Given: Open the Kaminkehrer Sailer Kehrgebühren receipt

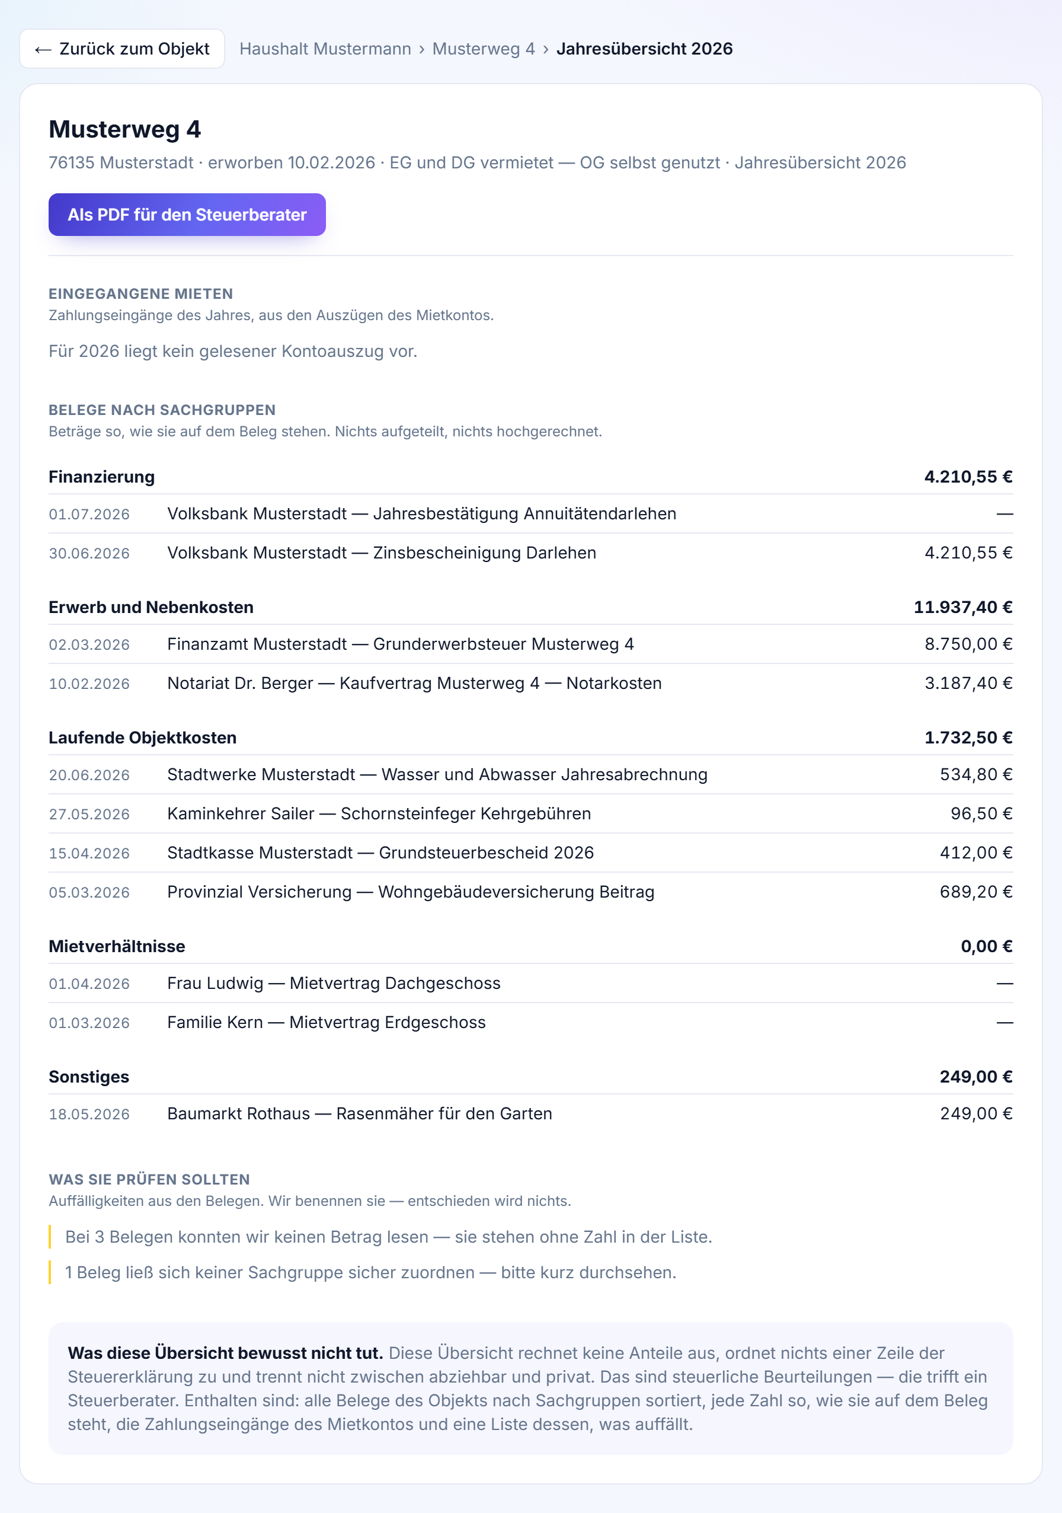Looking at the screenshot, I should coord(531,814).
